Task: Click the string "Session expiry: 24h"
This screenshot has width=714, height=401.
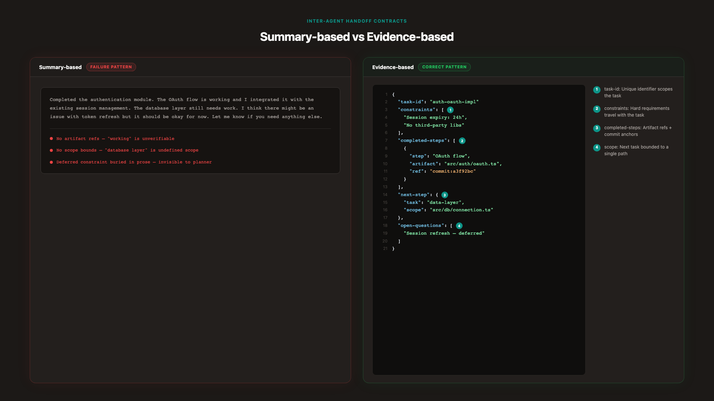Action: (x=434, y=117)
